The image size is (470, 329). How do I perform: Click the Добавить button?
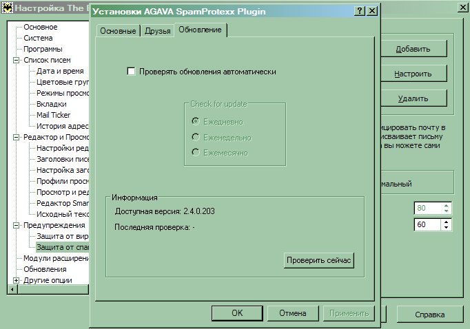click(413, 49)
